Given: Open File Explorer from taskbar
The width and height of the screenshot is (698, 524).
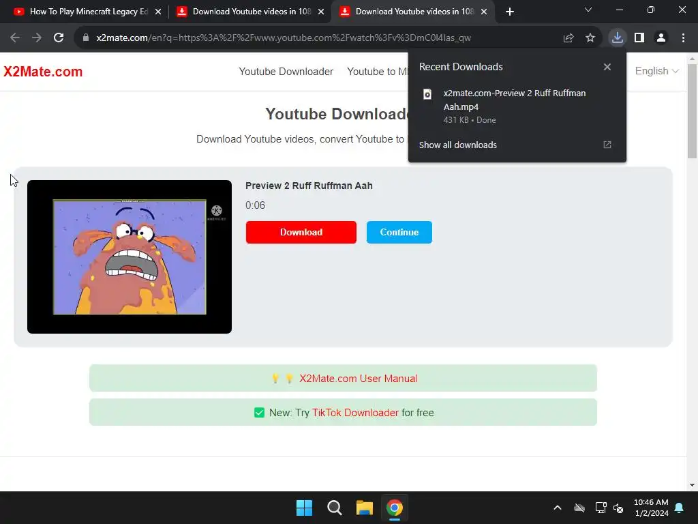Looking at the screenshot, I should (x=365, y=508).
